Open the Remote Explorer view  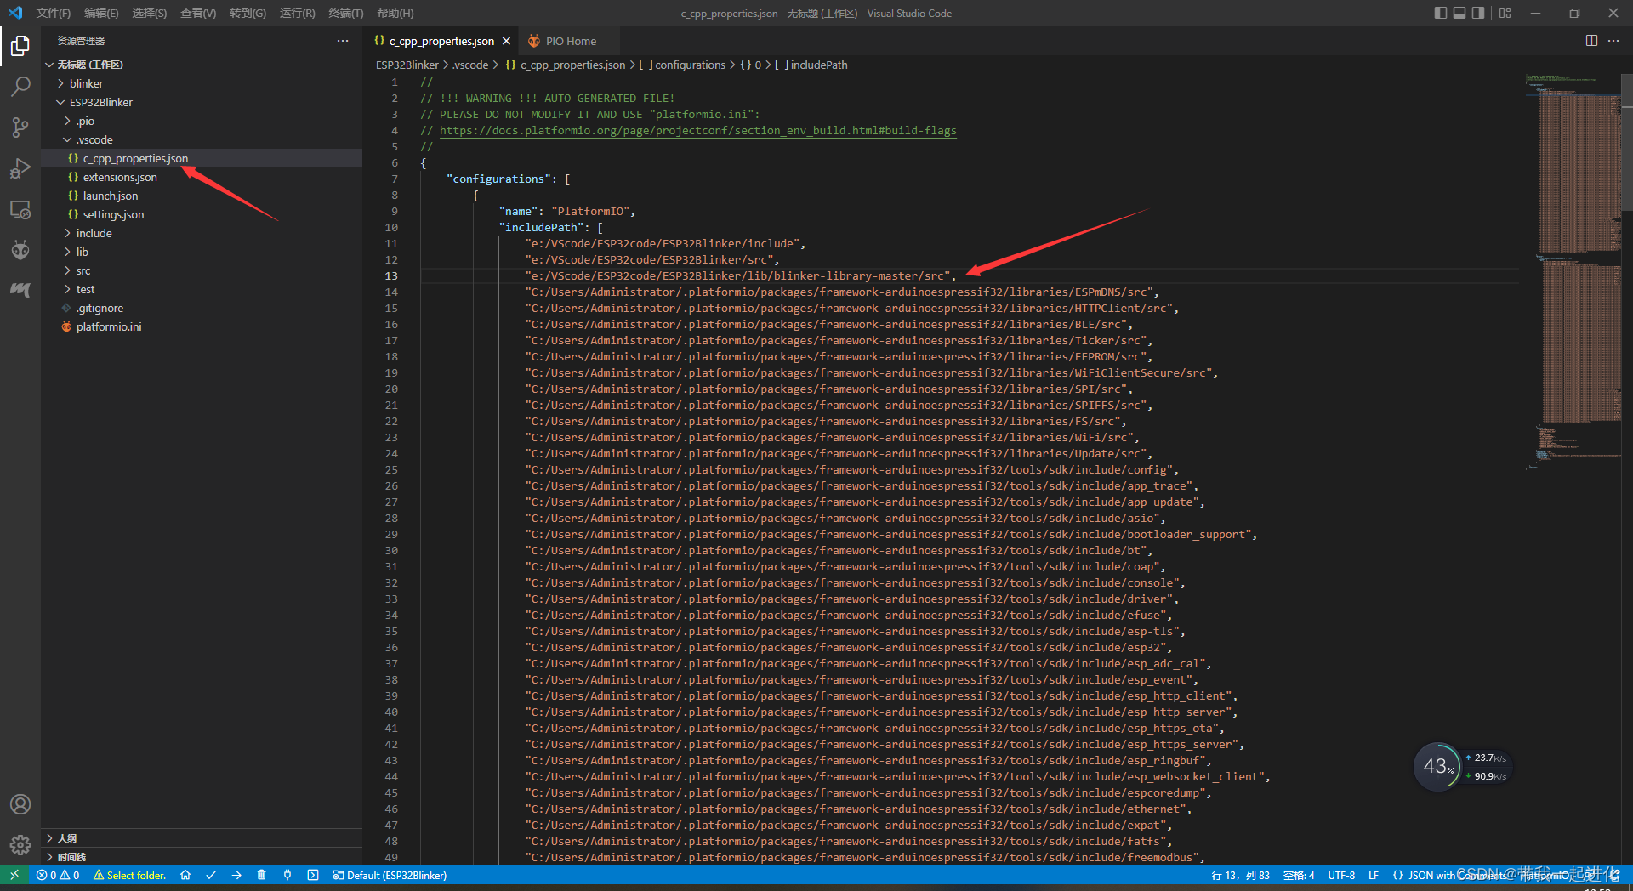point(20,209)
